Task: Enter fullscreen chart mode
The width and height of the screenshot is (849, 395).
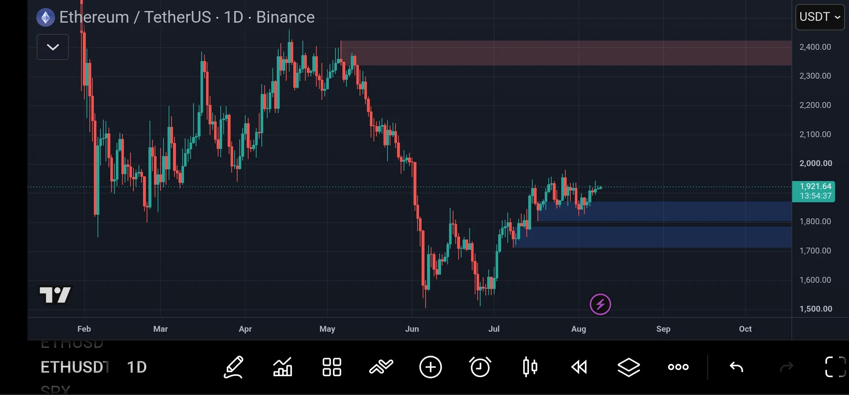Action: pos(835,367)
